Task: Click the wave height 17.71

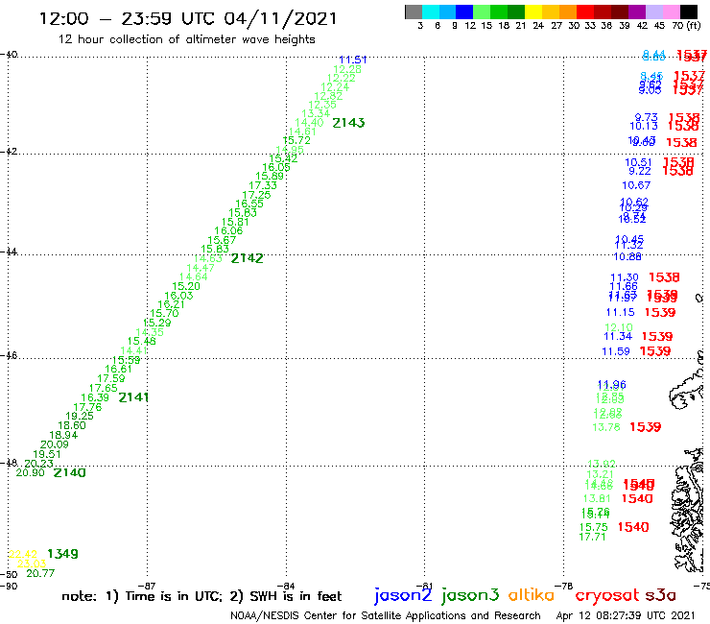Action: pos(592,537)
